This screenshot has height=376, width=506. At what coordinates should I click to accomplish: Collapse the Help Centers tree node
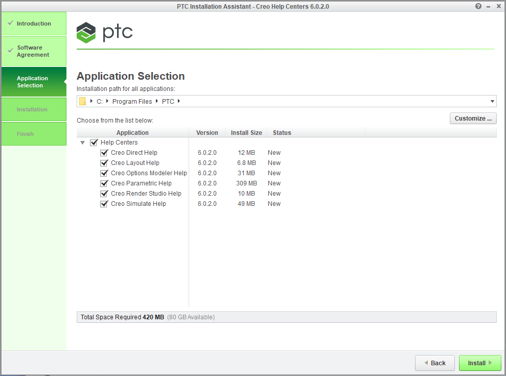pos(83,143)
